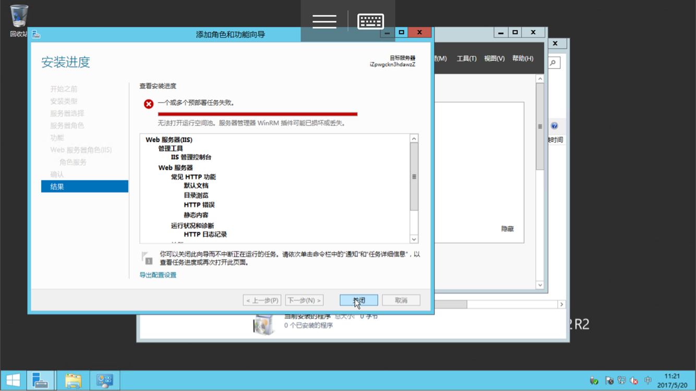696x391 pixels.
Task: Select the HTTP 日志记录 row
Action: click(205, 235)
